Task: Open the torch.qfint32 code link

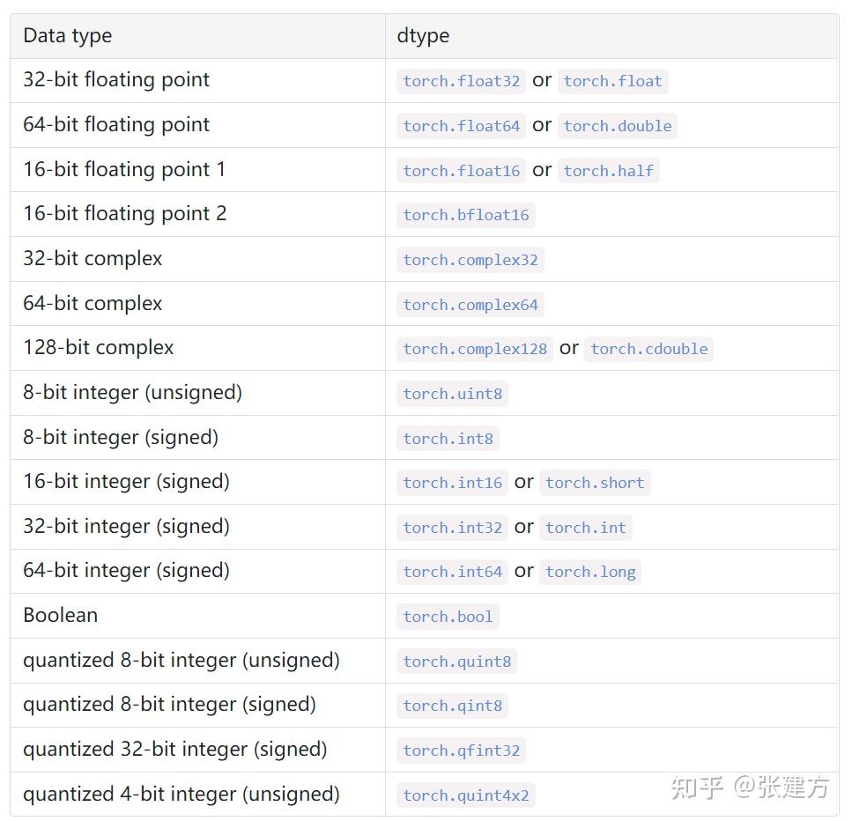Action: click(x=461, y=751)
